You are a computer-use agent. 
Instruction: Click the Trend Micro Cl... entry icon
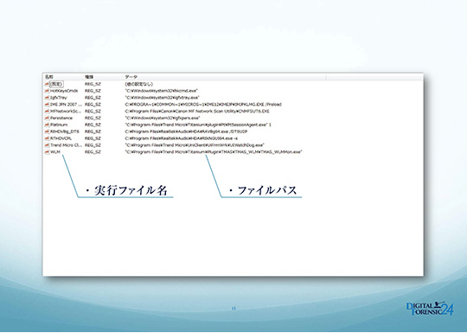point(47,145)
